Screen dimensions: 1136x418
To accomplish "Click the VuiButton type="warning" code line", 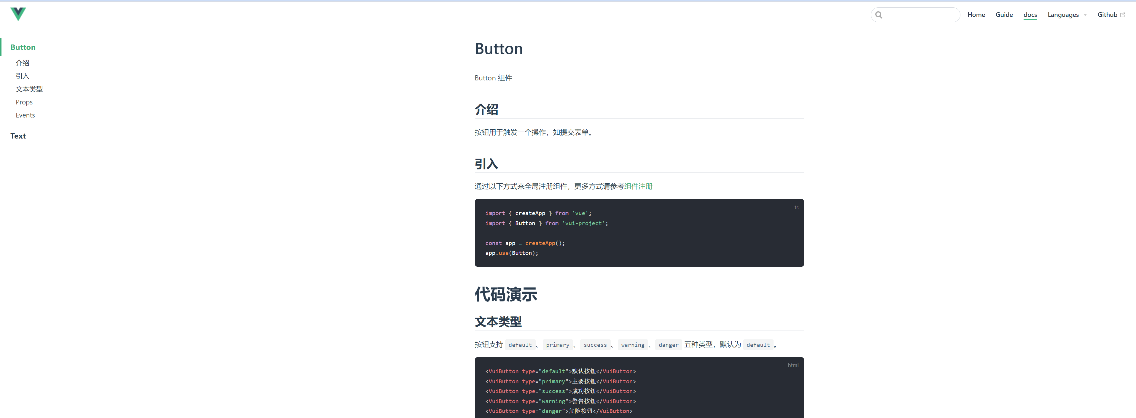I will click(561, 401).
